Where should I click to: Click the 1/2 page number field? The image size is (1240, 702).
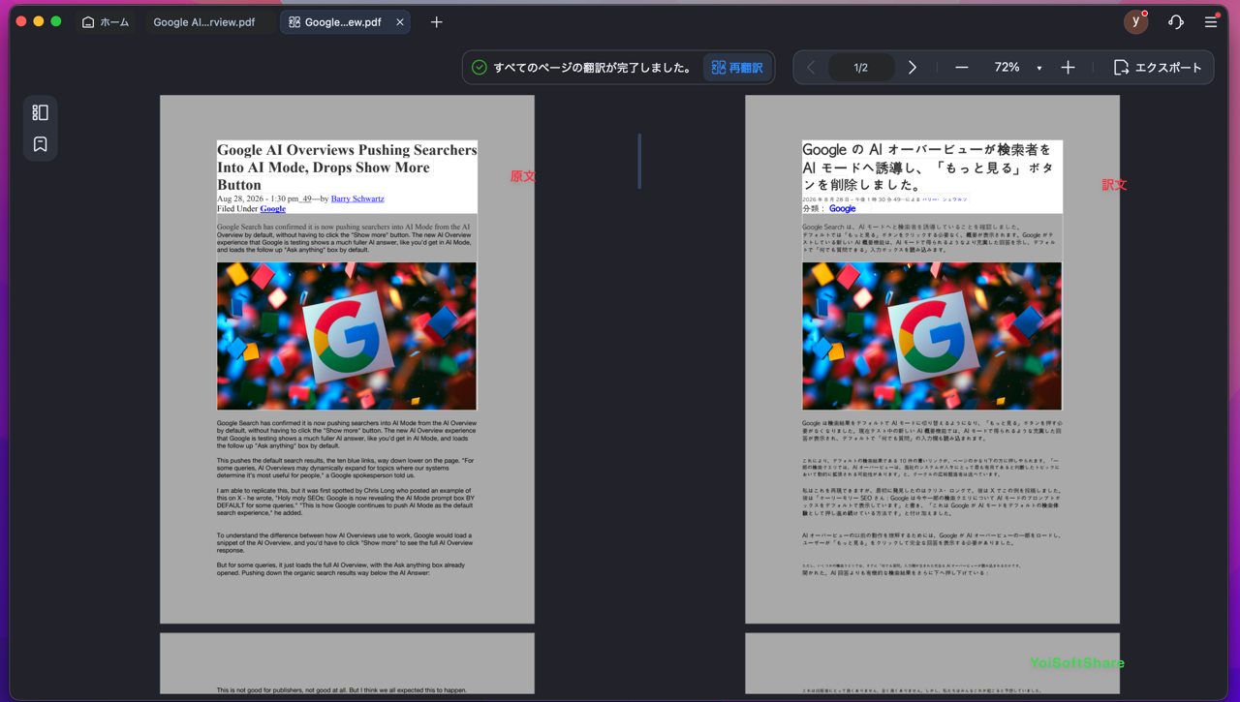point(861,68)
